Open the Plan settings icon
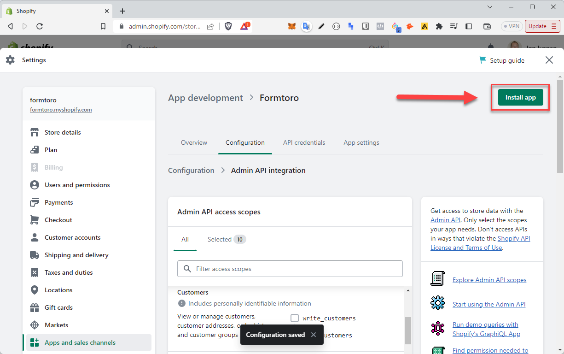This screenshot has height=354, width=564. [35, 150]
